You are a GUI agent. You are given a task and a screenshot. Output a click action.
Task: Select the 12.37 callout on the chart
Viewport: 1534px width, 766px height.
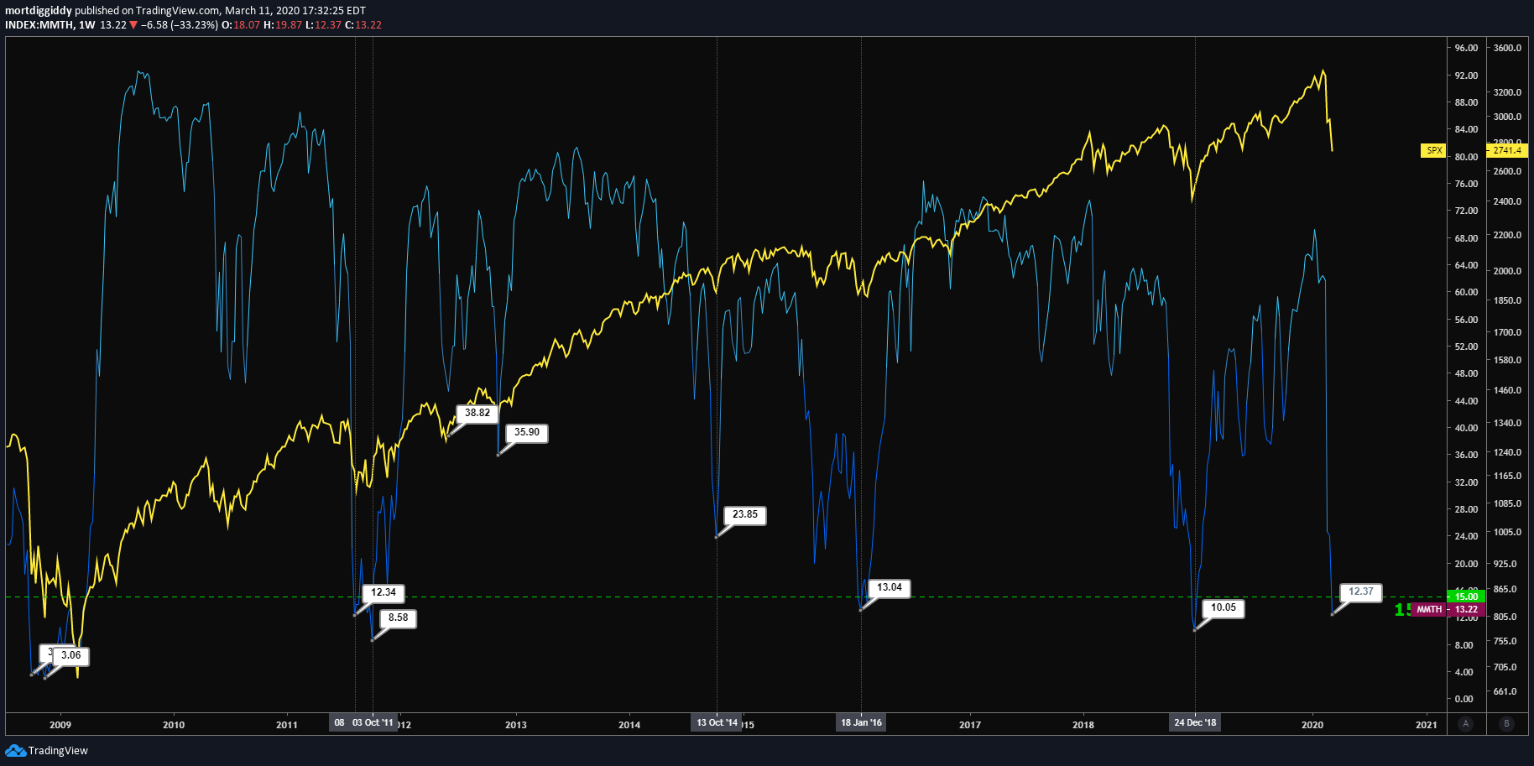click(1361, 591)
